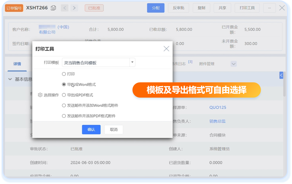
Task: Select the 打印 radio option
Action: pos(64,74)
